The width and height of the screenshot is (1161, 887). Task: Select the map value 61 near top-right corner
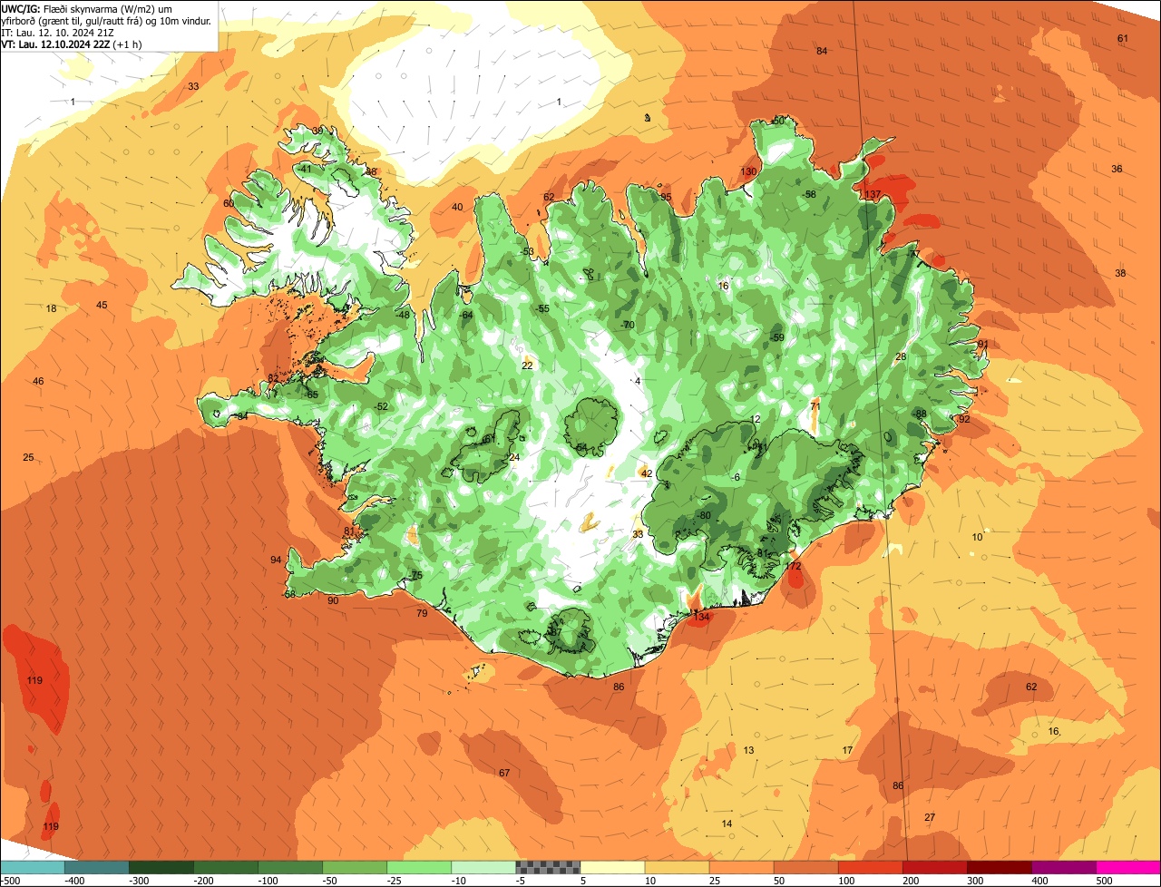coord(1123,38)
